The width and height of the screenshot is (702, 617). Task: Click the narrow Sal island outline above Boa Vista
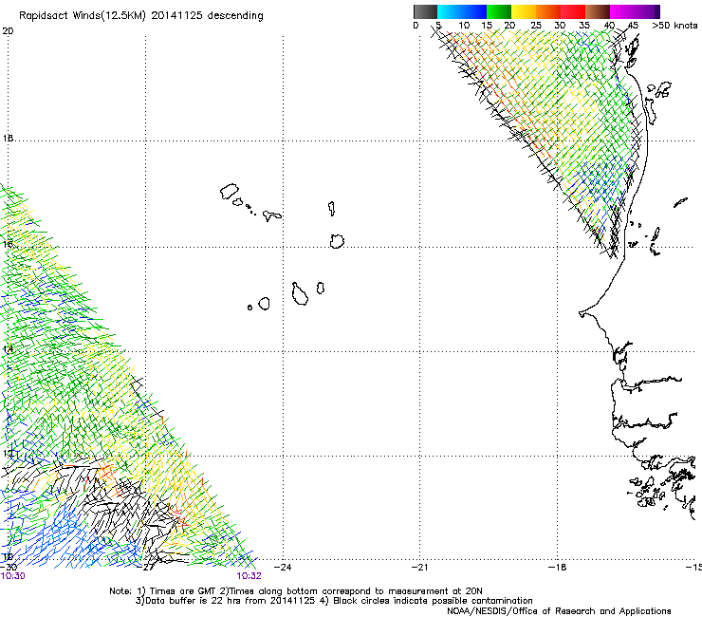tap(332, 208)
